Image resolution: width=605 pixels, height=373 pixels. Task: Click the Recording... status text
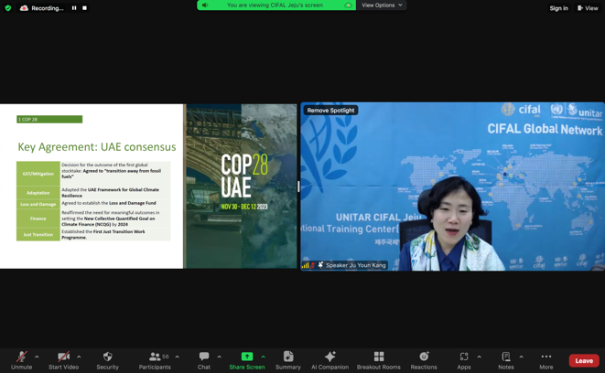point(48,8)
